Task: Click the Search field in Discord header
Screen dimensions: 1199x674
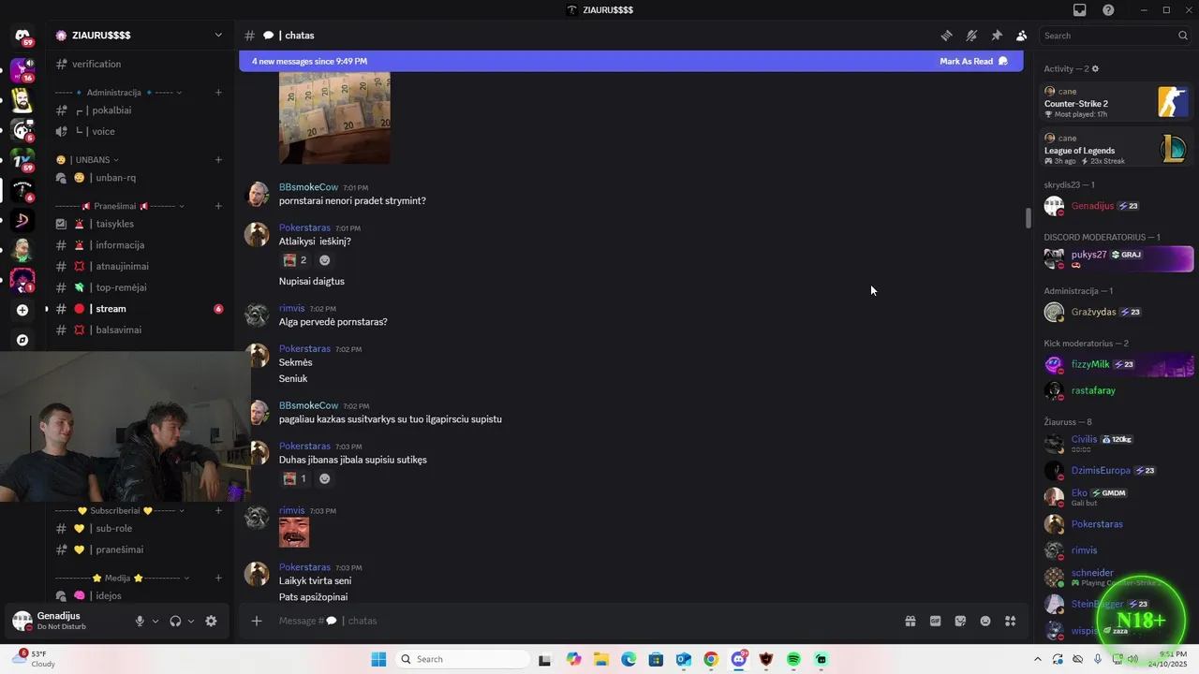Action: pyautogui.click(x=1116, y=36)
